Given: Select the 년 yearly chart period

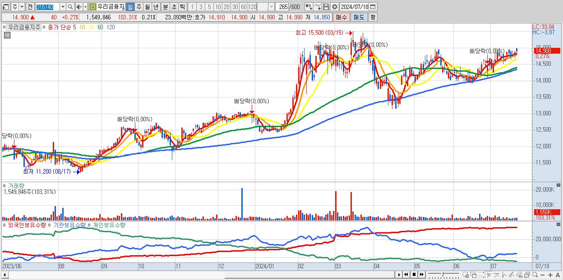Looking at the screenshot, I should coord(156,7).
